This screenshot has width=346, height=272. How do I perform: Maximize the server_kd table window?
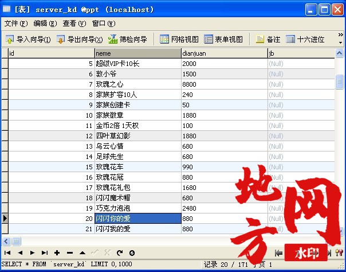[324, 10]
